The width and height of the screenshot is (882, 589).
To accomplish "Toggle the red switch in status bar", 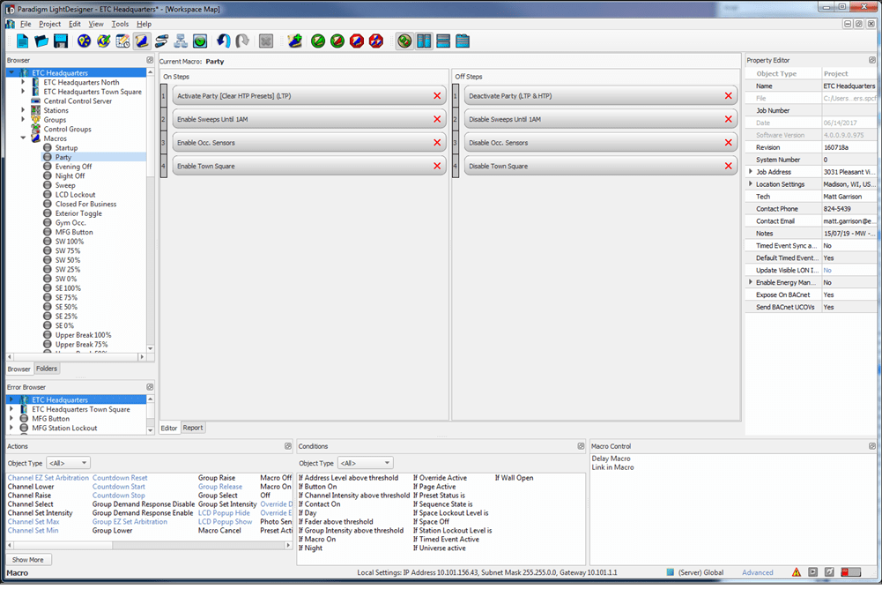I will (850, 572).
